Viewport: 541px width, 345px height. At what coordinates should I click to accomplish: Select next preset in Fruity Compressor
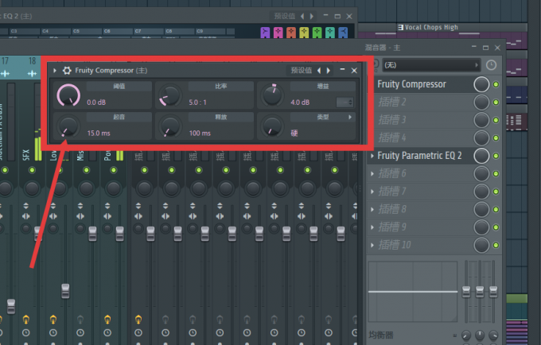pyautogui.click(x=329, y=70)
